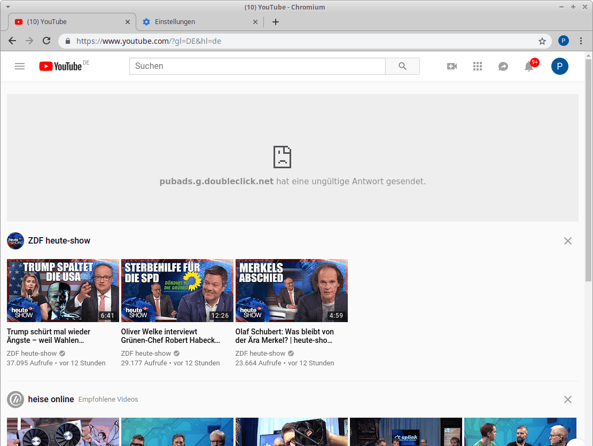The width and height of the screenshot is (593, 446).
Task: Bookmark this page with star icon
Action: point(542,41)
